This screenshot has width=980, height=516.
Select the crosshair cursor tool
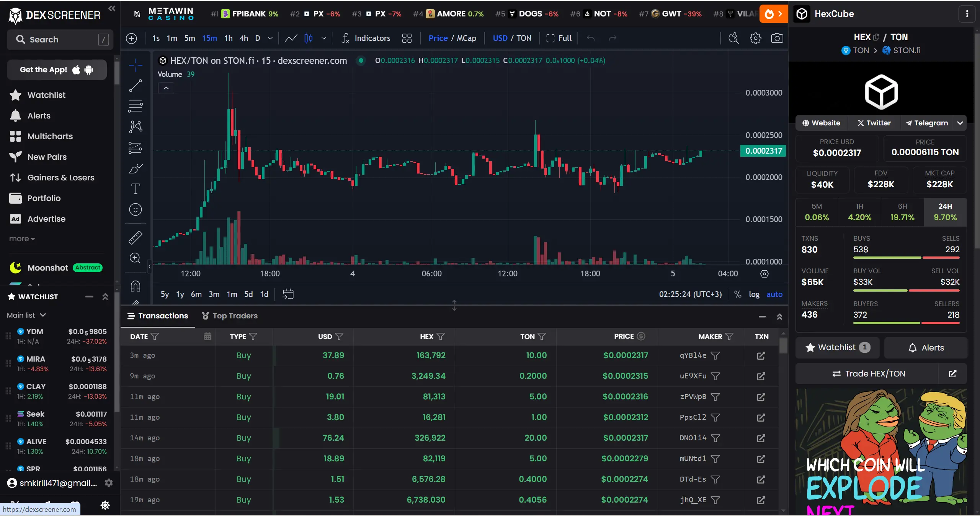(136, 65)
